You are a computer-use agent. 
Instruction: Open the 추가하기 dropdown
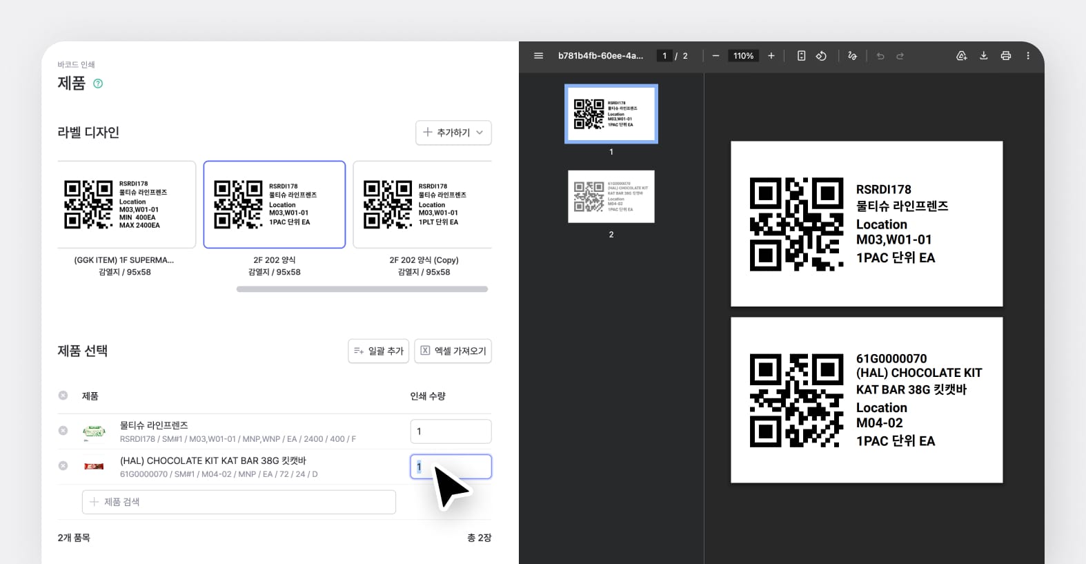pos(453,133)
